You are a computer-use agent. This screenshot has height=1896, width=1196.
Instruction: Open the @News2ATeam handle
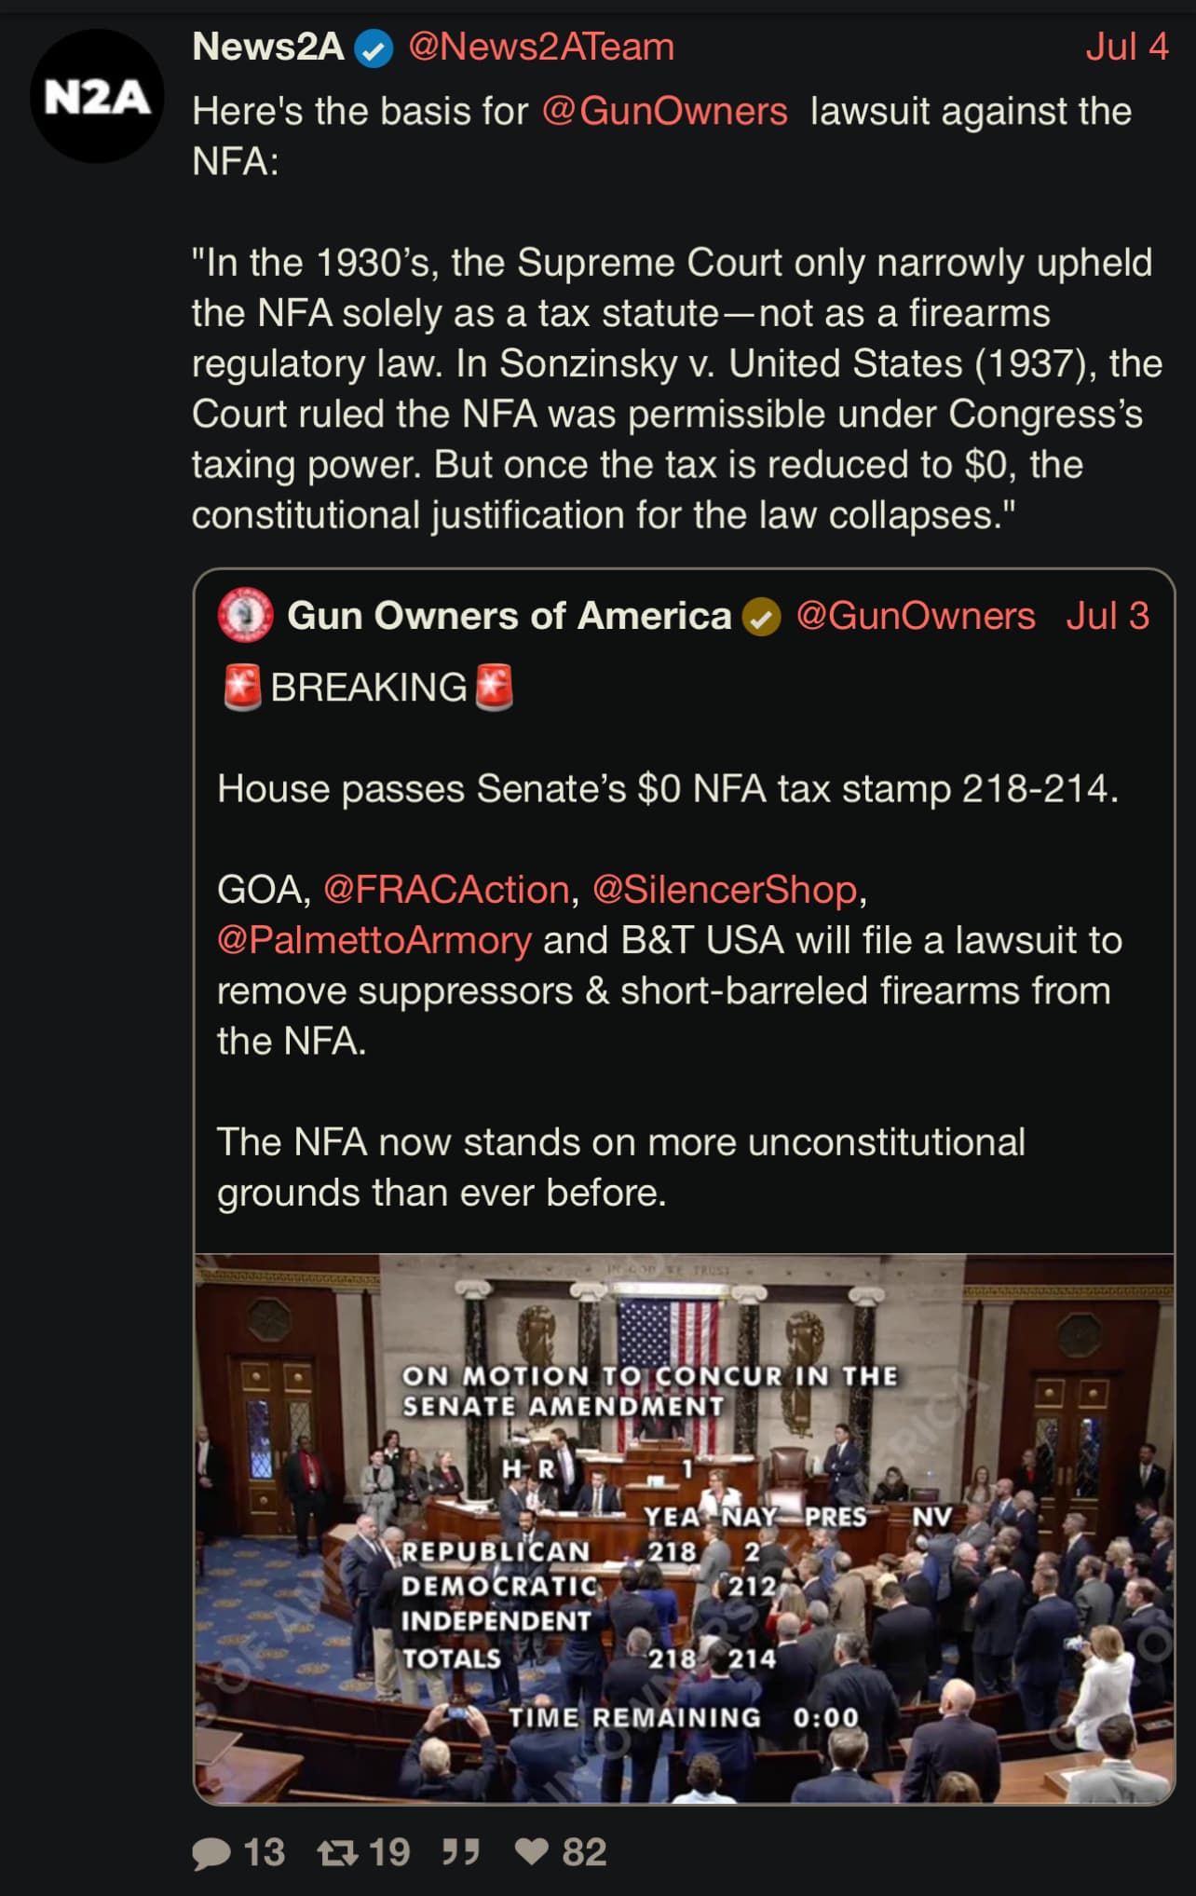541,48
